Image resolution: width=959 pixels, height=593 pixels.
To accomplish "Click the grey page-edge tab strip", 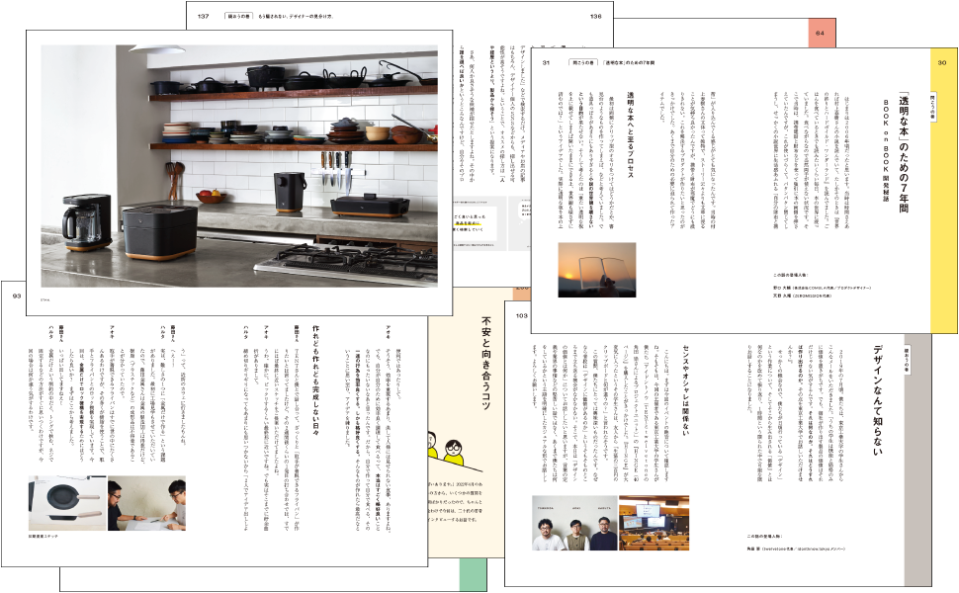I will click(x=918, y=461).
